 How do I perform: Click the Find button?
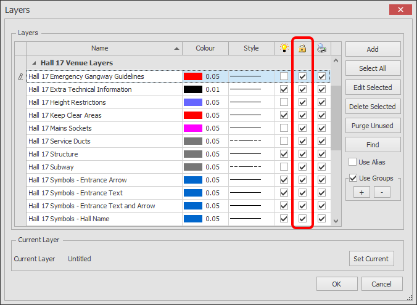(373, 145)
